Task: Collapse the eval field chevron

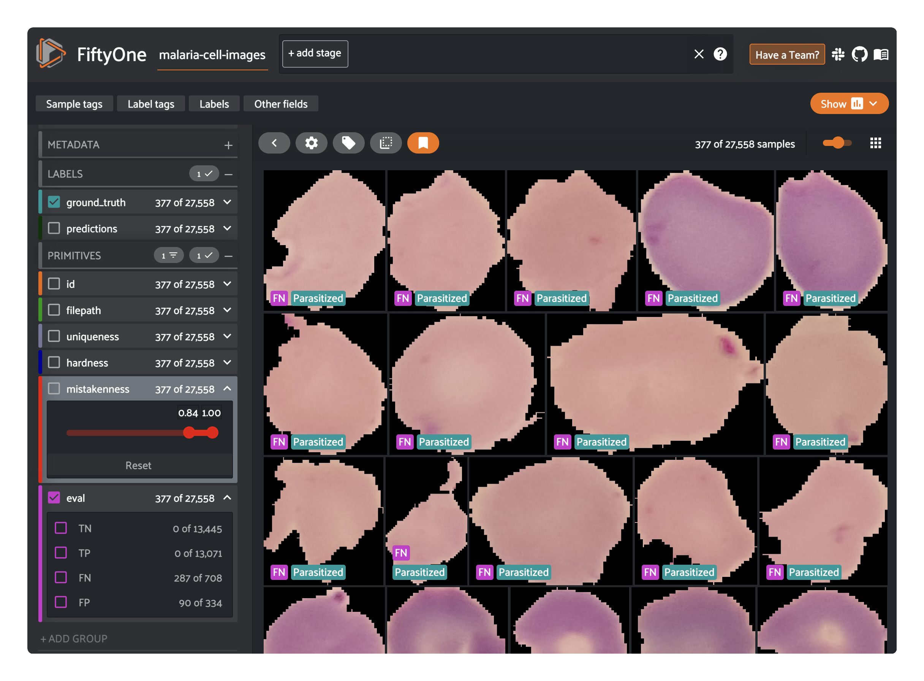Action: pyautogui.click(x=227, y=498)
